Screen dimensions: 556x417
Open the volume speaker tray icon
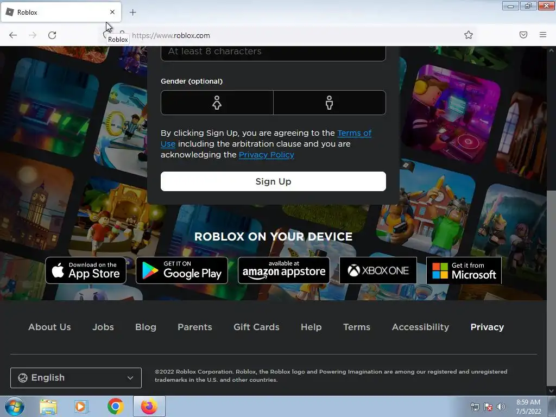click(x=501, y=407)
